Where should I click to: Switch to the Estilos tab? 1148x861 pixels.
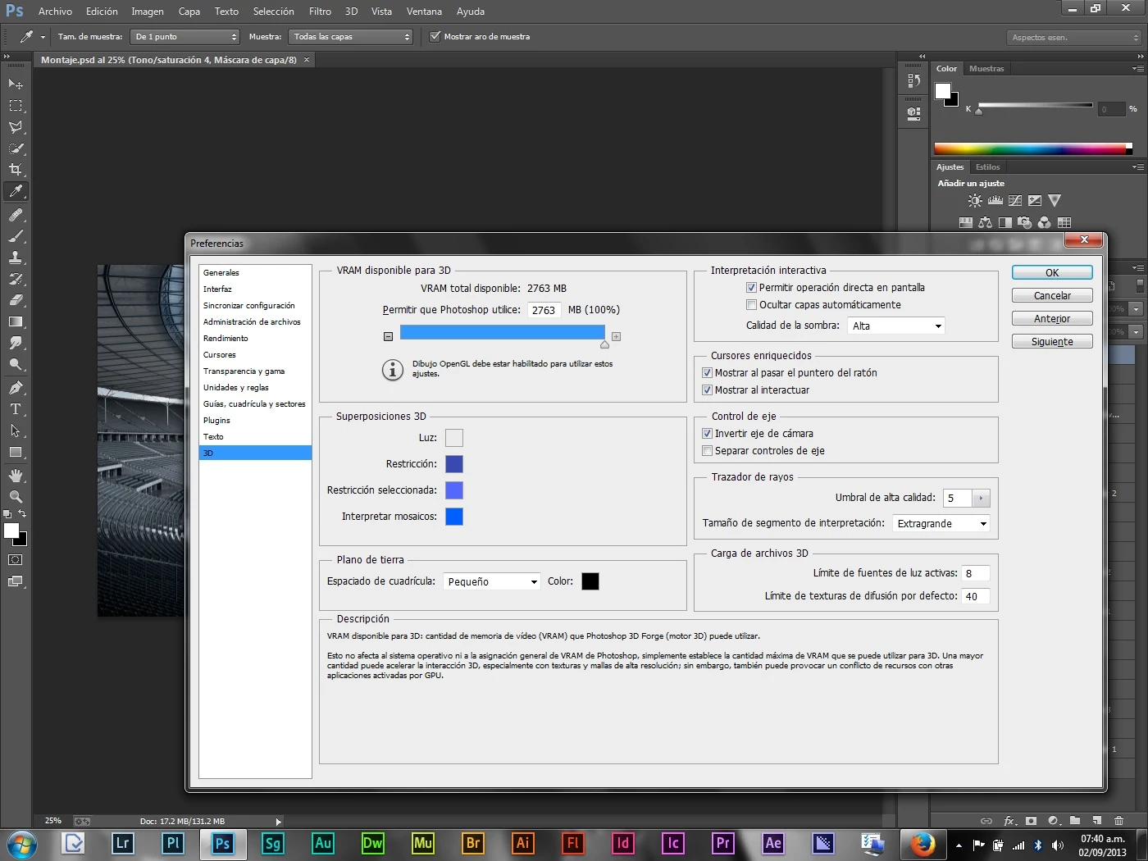[x=988, y=167]
